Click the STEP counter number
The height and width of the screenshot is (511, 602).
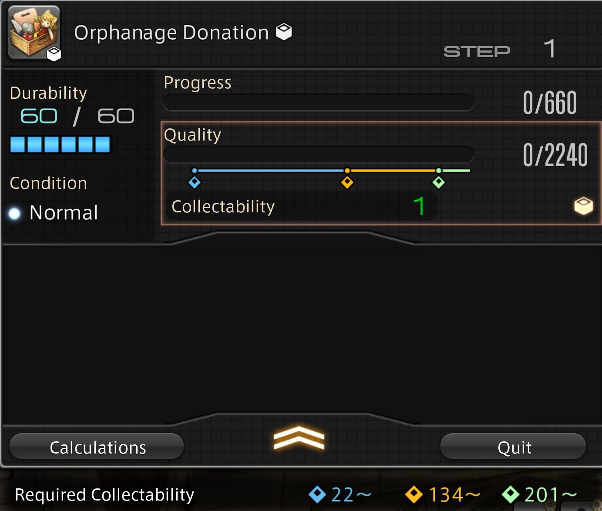click(x=549, y=49)
